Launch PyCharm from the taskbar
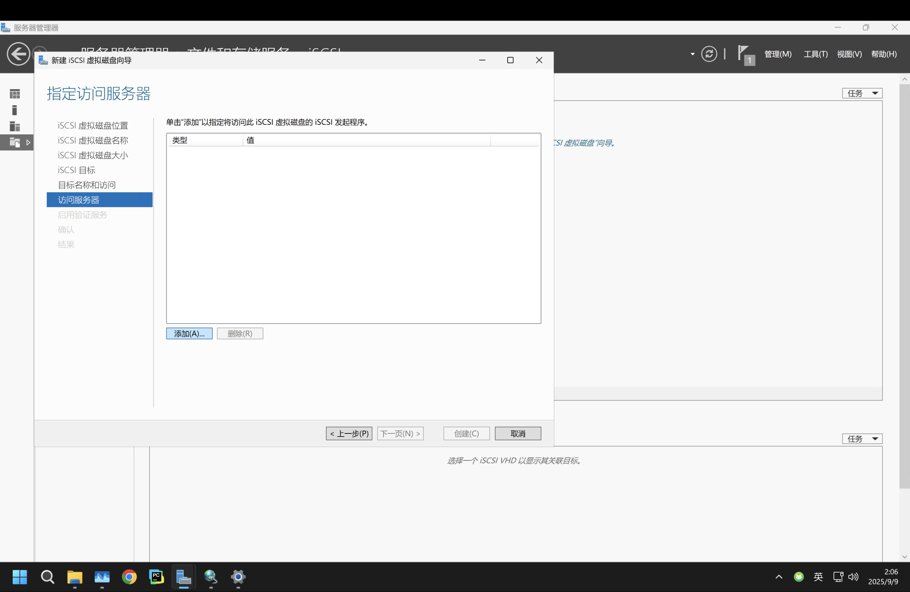The height and width of the screenshot is (592, 910). click(x=156, y=577)
